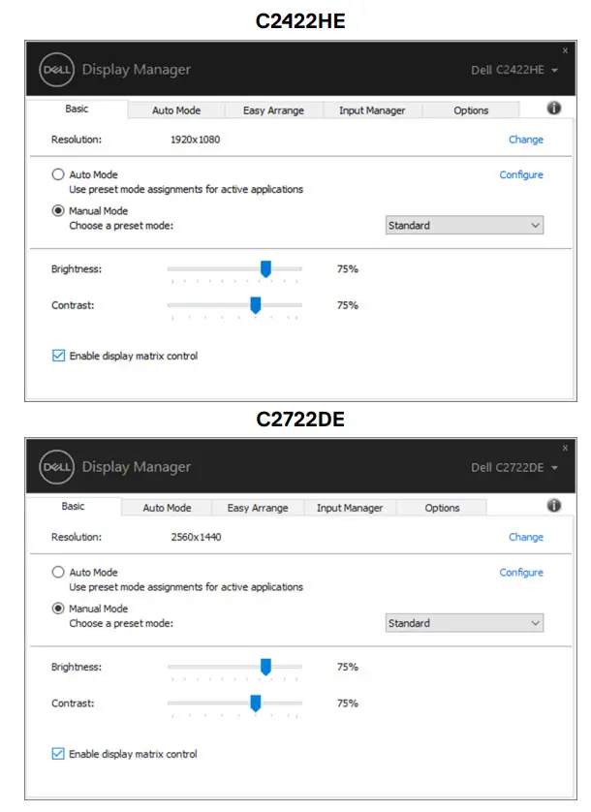Toggle display matrix control checkbox for C2722DE
591x812 pixels.
[x=58, y=754]
